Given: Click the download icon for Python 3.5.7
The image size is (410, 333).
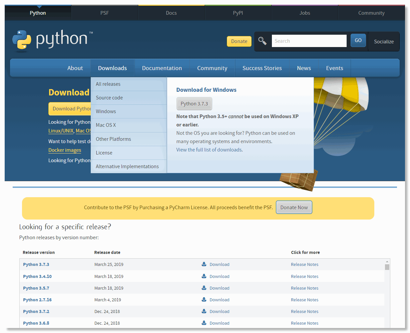Looking at the screenshot, I should pyautogui.click(x=204, y=288).
